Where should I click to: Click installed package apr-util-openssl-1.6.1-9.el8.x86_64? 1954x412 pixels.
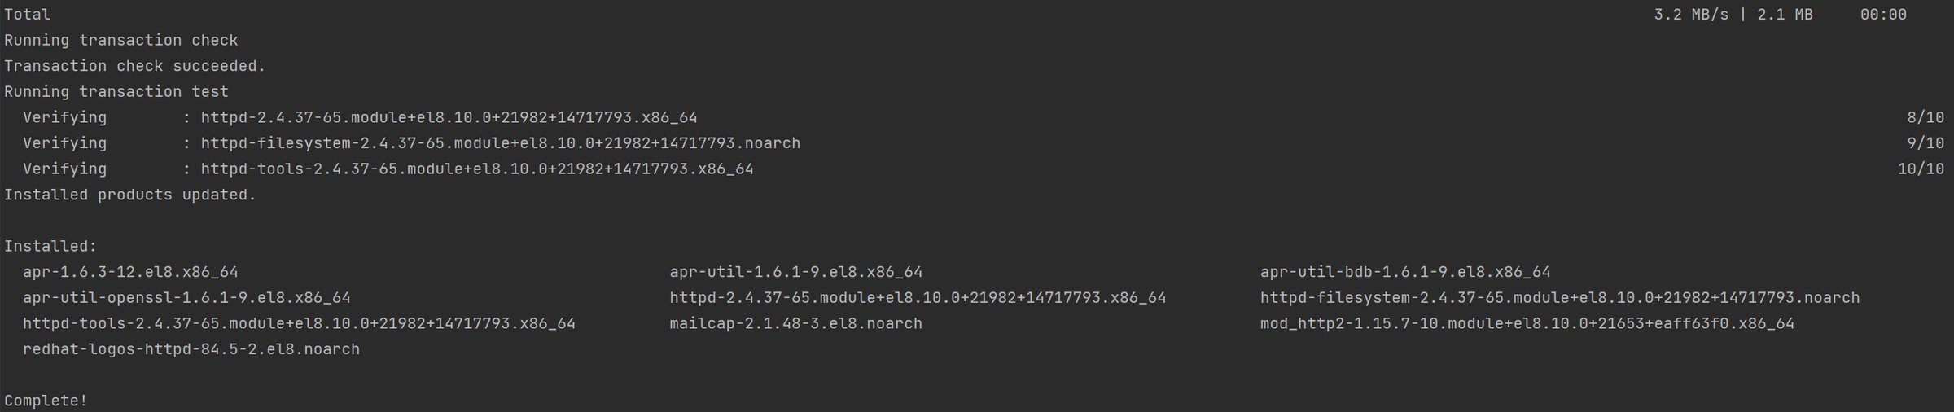tap(186, 298)
